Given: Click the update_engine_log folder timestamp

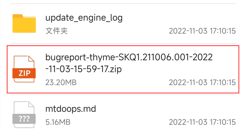Looking at the screenshot, I should tap(202, 31).
